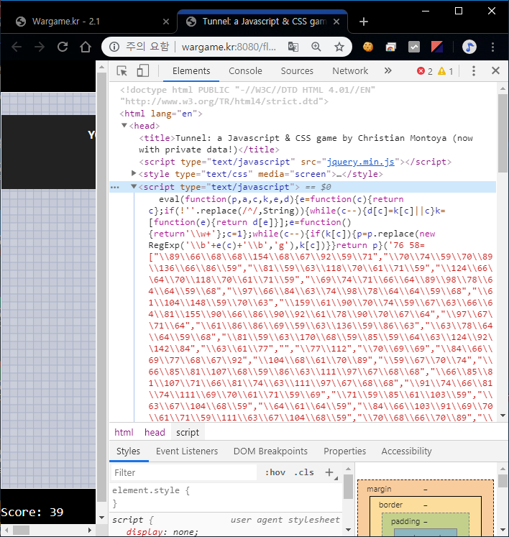Viewport: 509px width, 537px height.
Task: Expand the style element node
Action: point(134,173)
